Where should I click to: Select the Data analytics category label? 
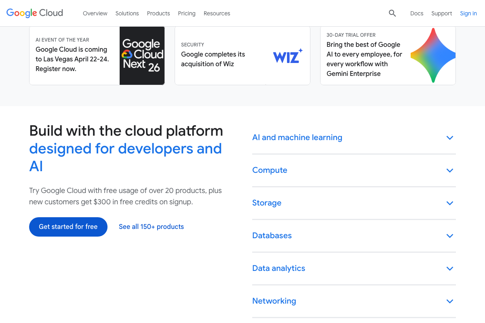coord(278,268)
